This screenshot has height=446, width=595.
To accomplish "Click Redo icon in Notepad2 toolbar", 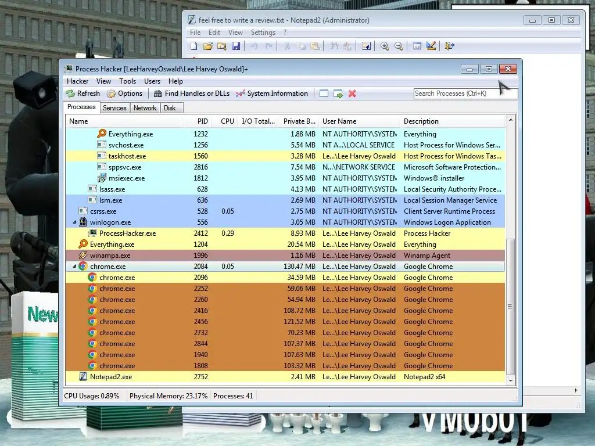I will 268,46.
